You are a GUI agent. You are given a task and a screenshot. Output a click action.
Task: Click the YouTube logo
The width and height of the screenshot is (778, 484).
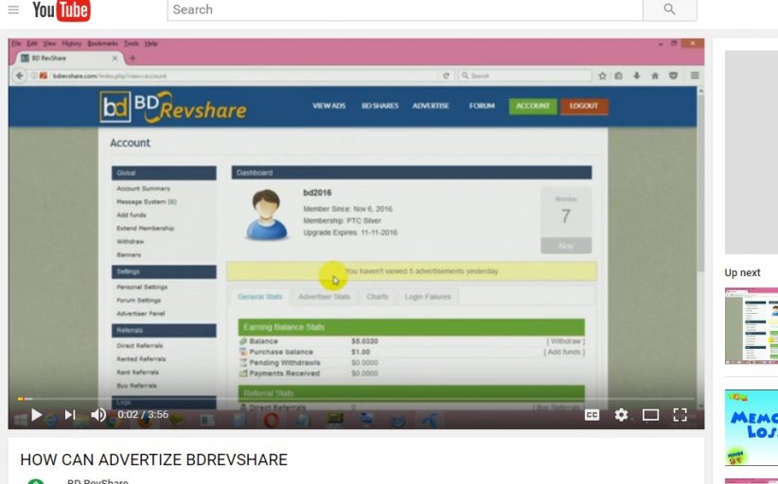(61, 9)
